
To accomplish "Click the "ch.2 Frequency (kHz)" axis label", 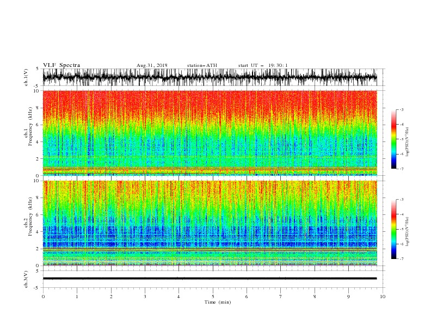I will click(28, 217).
